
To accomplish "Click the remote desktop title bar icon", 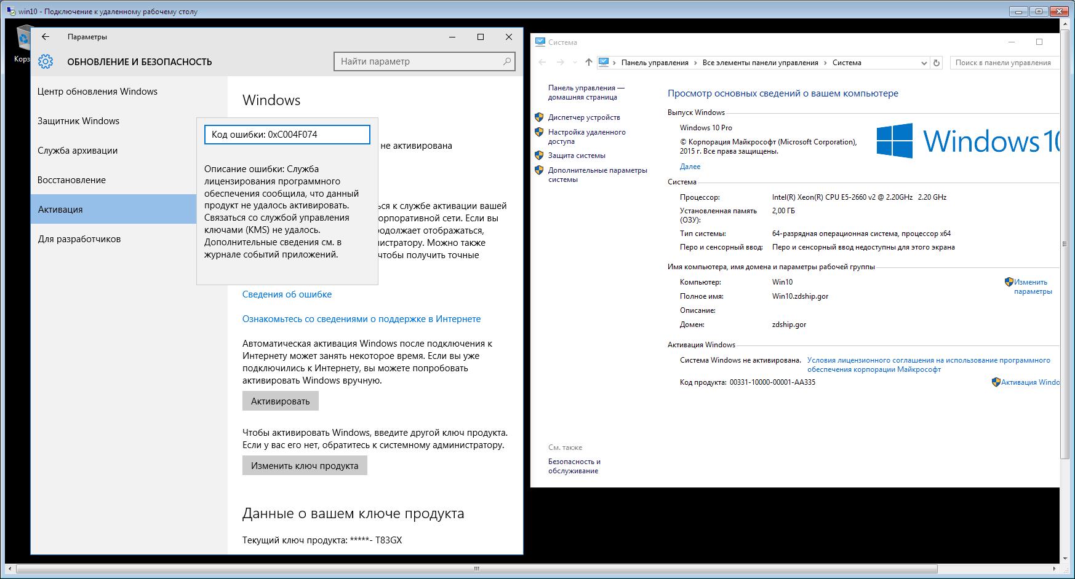I will [11, 11].
